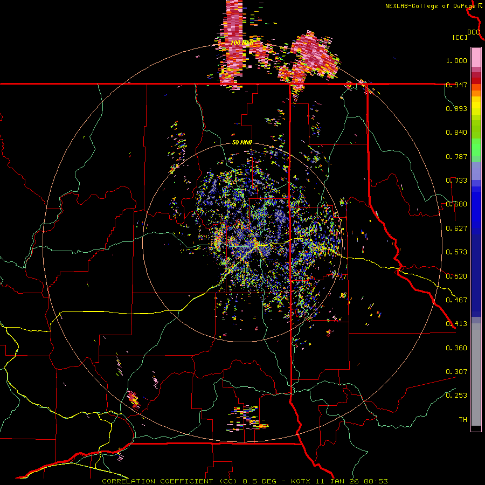This screenshot has height=485, width=485.
Task: Select the 0.467 color scale value
Action: point(456,300)
